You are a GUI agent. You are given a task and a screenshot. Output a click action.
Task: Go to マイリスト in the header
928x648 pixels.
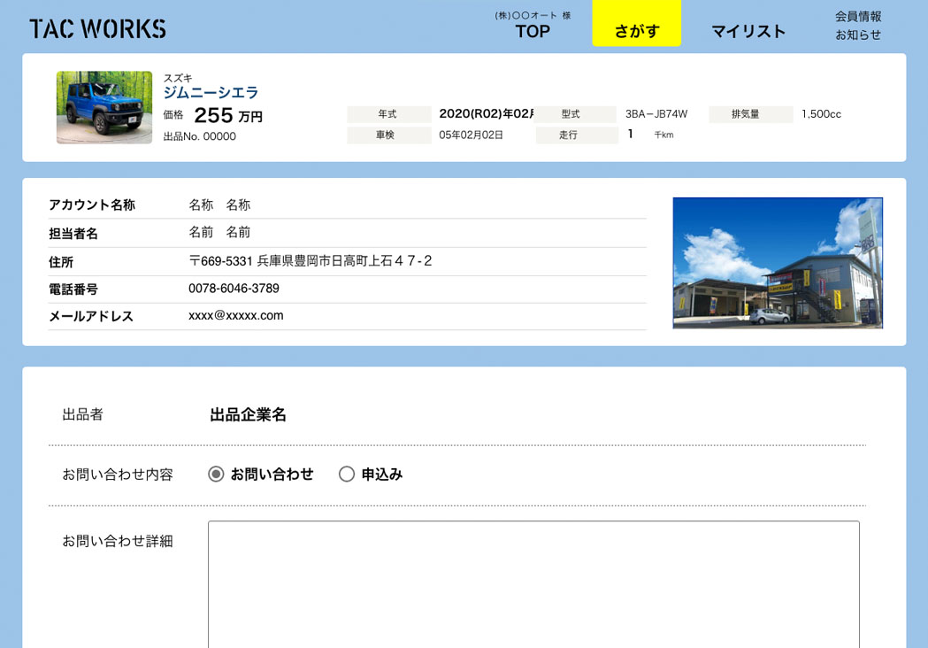[x=748, y=31]
